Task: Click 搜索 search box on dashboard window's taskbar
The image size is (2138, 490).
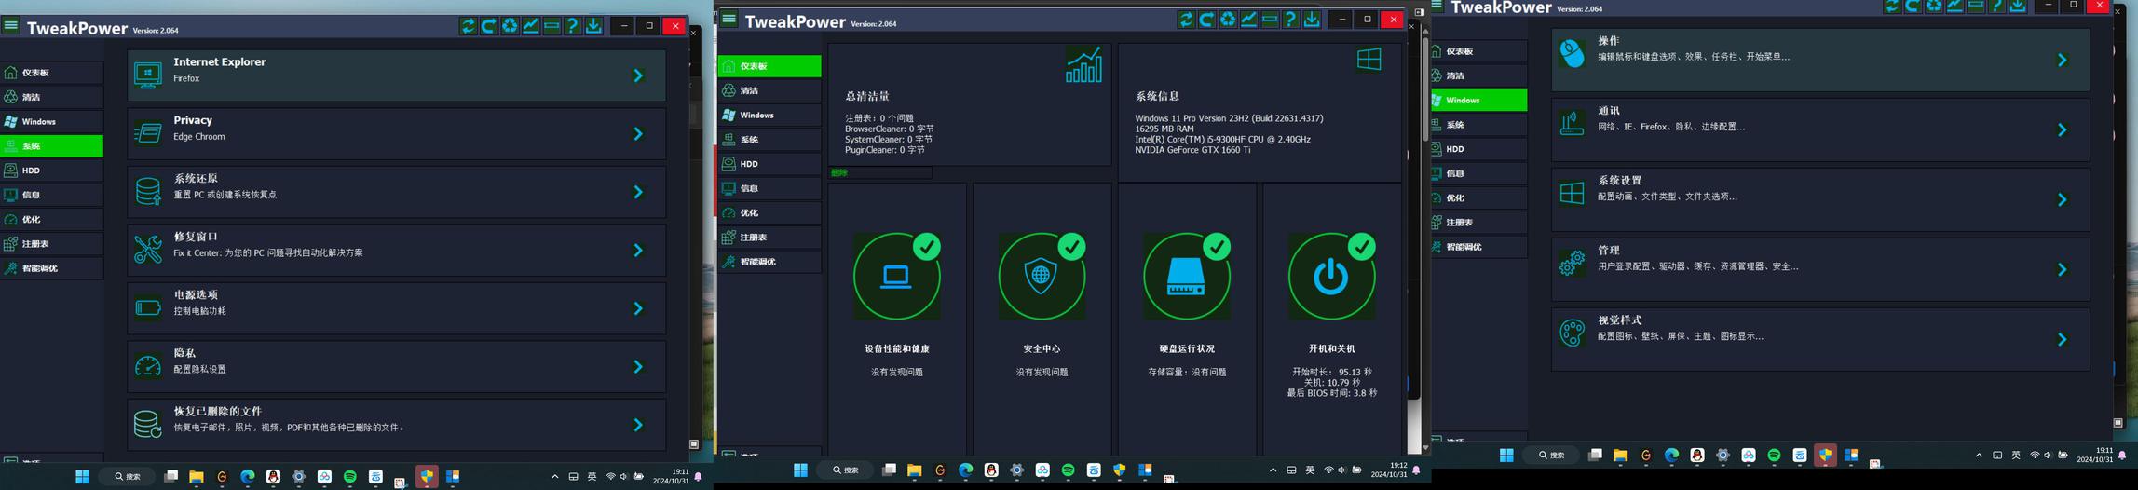Action: [845, 470]
